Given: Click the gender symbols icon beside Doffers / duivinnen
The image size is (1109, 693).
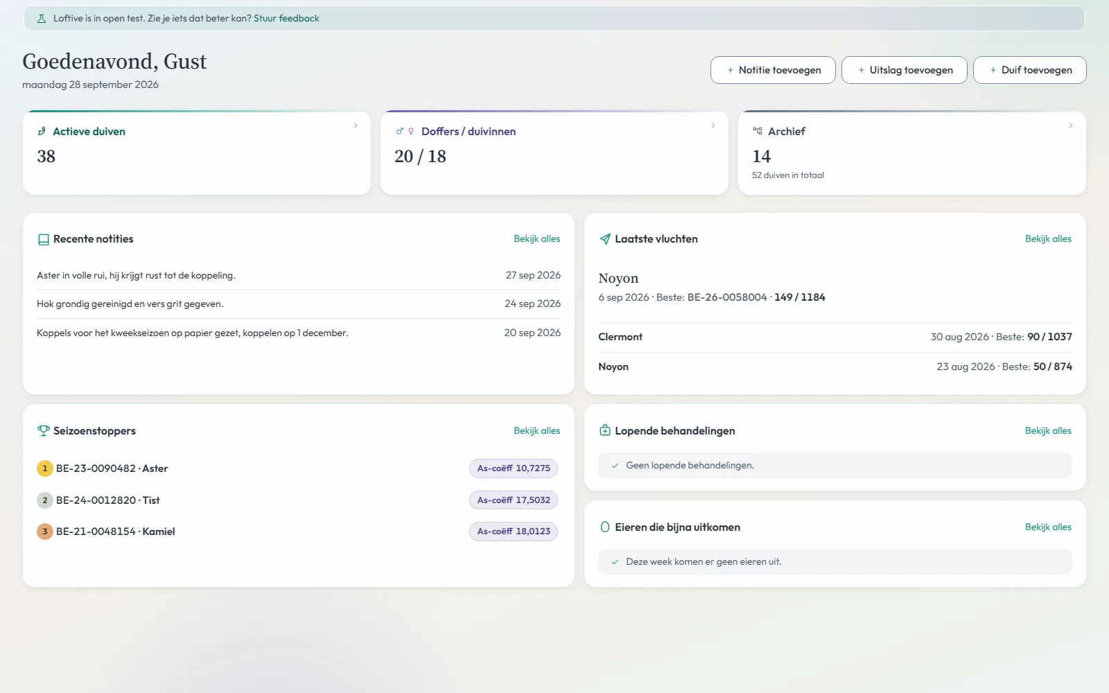Looking at the screenshot, I should [x=405, y=131].
